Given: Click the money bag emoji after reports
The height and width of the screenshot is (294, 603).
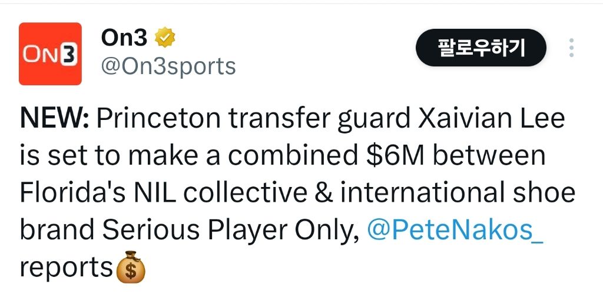Looking at the screenshot, I should tap(131, 268).
